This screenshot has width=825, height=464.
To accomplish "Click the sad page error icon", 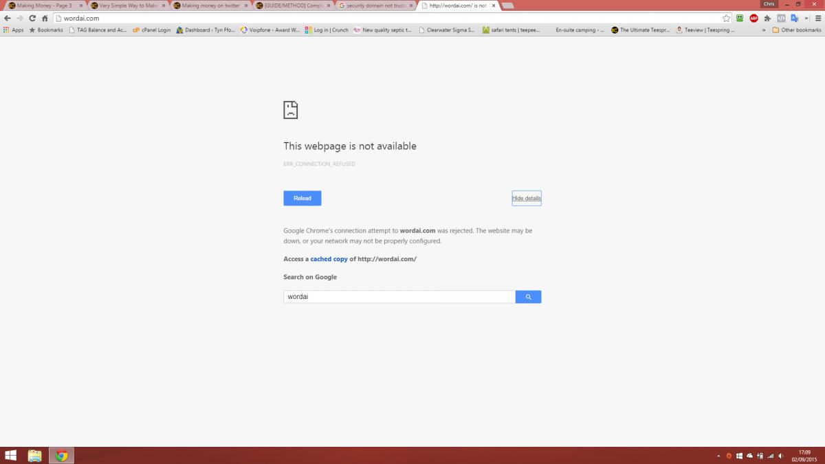I will [x=291, y=110].
